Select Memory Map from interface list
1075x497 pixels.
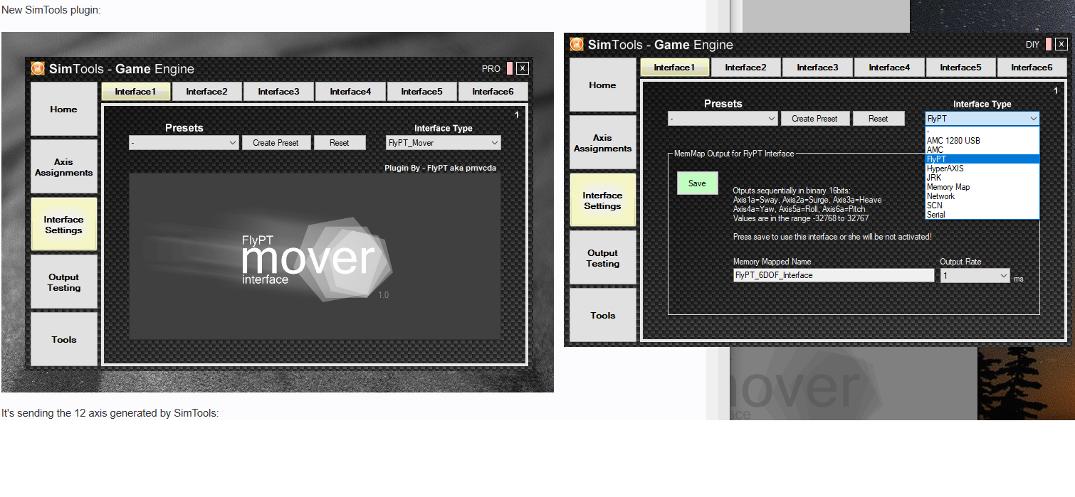(982, 187)
